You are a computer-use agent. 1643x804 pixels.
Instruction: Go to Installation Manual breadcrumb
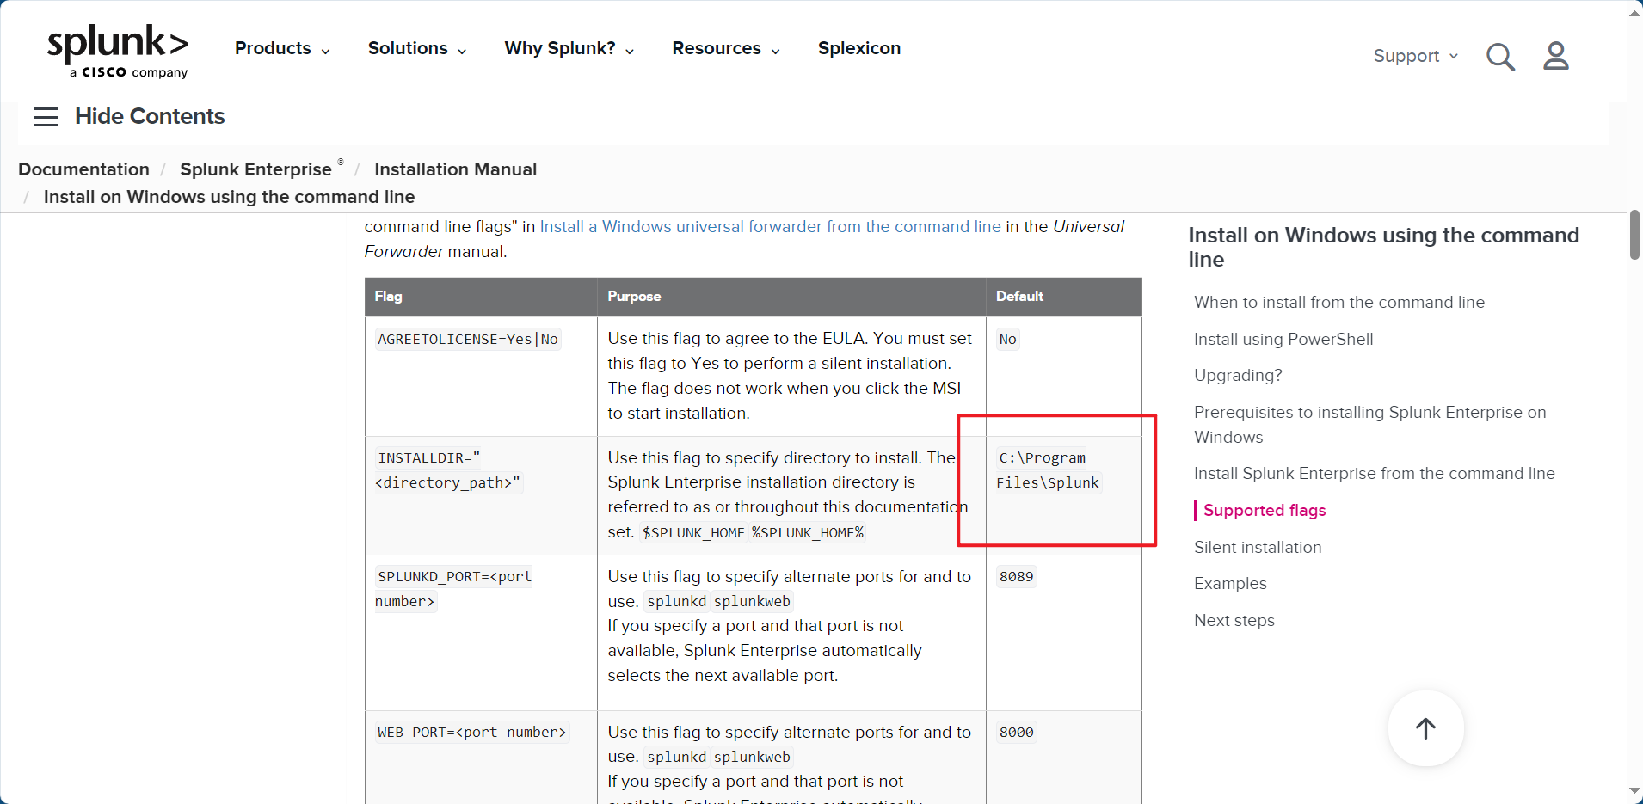[455, 169]
